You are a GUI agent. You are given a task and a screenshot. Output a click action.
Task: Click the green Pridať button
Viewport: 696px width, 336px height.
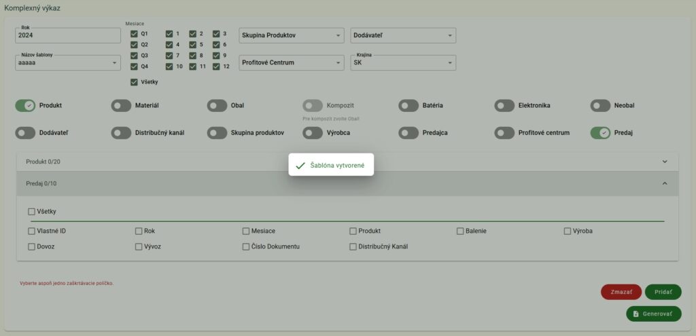tap(663, 292)
